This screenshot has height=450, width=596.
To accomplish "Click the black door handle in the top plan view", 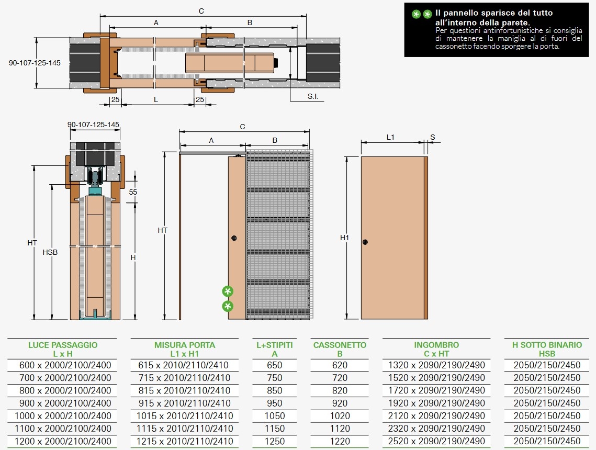I will pos(276,63).
